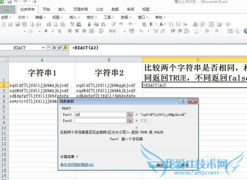Open the 有关该函数的帮助 help link
The image size is (247, 180).
(77, 165)
